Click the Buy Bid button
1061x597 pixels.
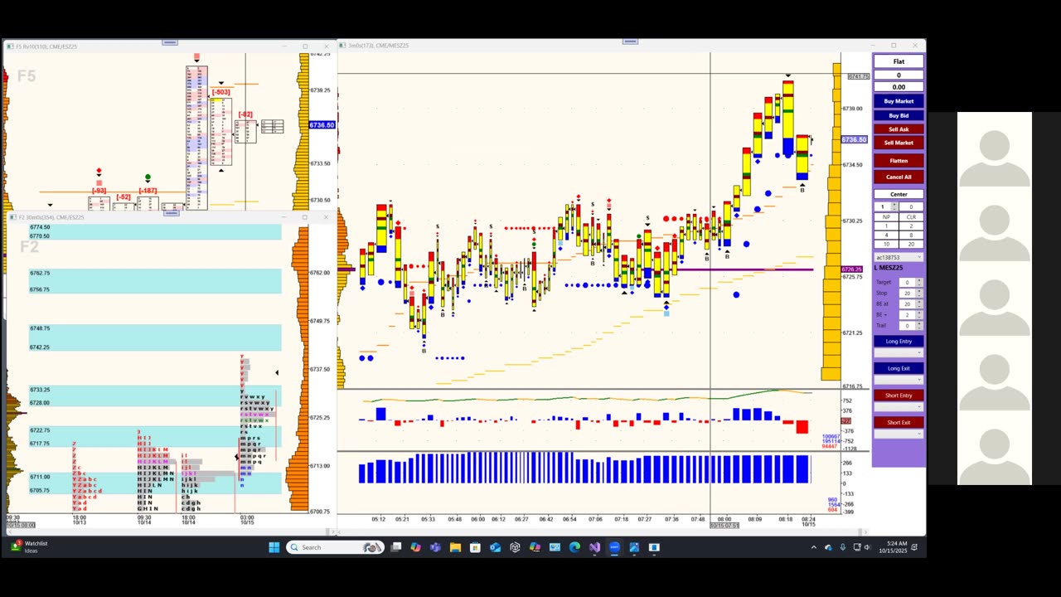point(899,115)
